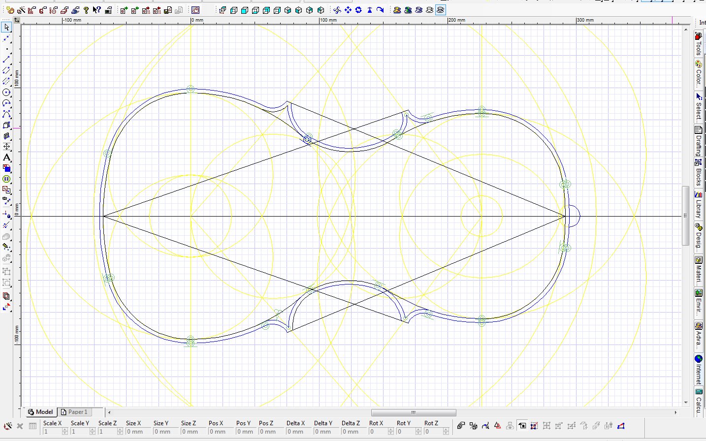The image size is (706, 441).
Task: Select the Double Line tool
Action: pyautogui.click(x=6, y=71)
